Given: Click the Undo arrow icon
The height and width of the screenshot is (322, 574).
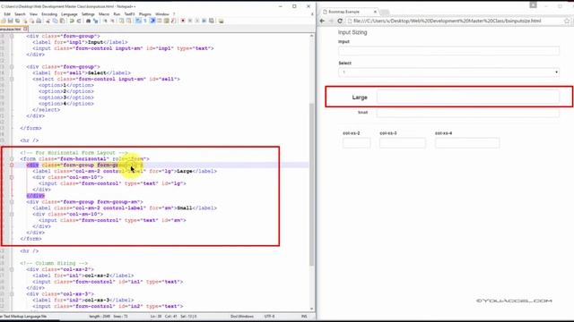Looking at the screenshot, I should point(72,21).
